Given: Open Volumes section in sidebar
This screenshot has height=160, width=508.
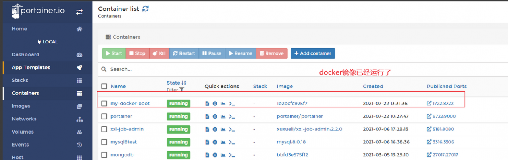Looking at the screenshot, I should click(22, 132).
